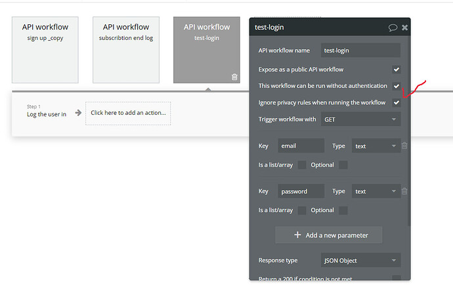Click the plus icon on Add a new parameter
Screen dimensions: 453x290
click(x=297, y=235)
